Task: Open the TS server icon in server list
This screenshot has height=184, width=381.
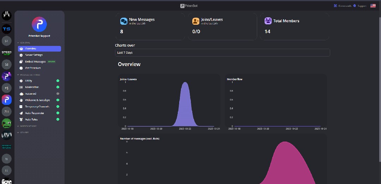Action: (x=6, y=29)
